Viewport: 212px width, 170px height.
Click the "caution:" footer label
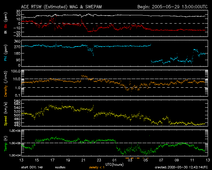tap(60, 167)
